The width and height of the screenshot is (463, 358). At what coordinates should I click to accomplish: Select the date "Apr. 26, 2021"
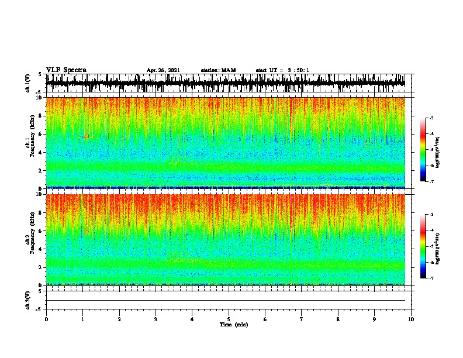(x=163, y=70)
